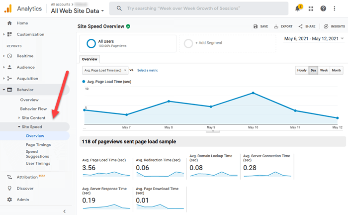Viewport: 348px width, 215px height.
Task: Open the Home page link
Action: pyautogui.click(x=22, y=23)
